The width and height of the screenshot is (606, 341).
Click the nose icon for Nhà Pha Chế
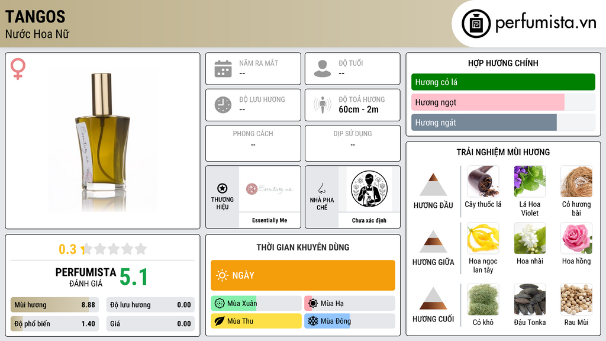click(321, 188)
